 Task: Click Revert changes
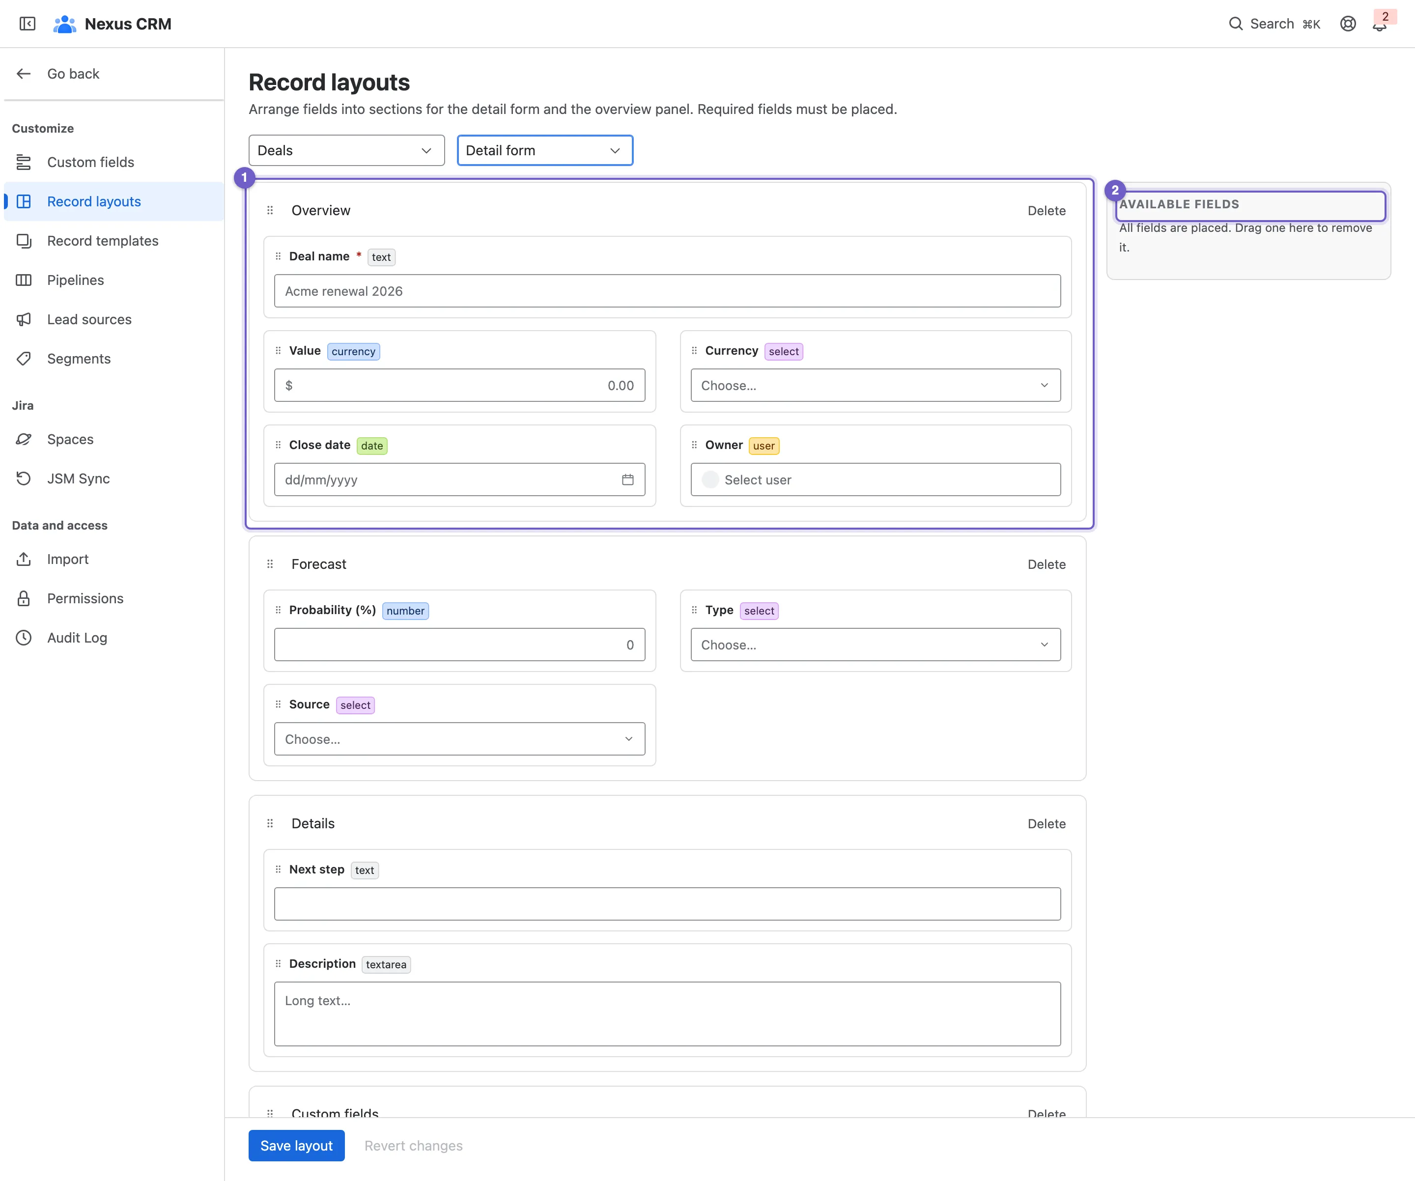(413, 1145)
